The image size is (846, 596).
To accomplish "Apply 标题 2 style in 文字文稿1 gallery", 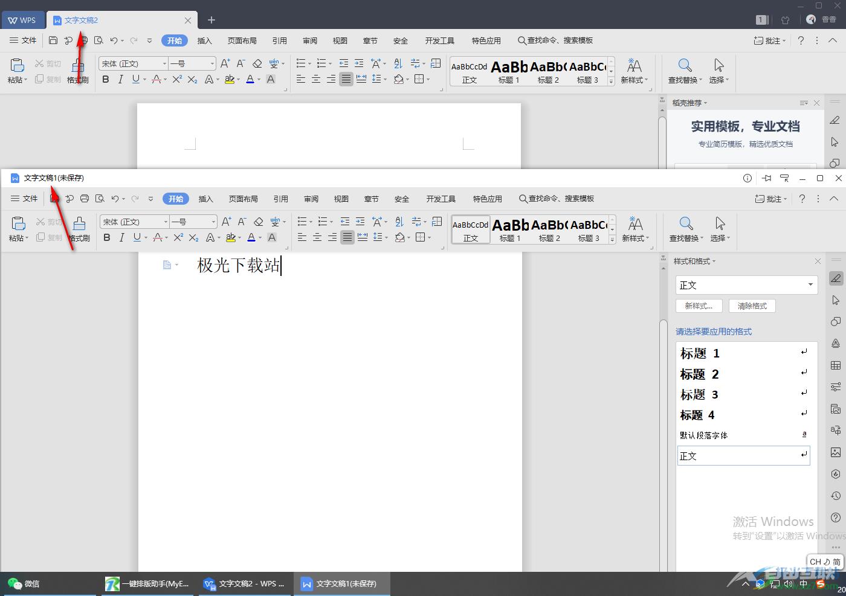I will tap(549, 229).
